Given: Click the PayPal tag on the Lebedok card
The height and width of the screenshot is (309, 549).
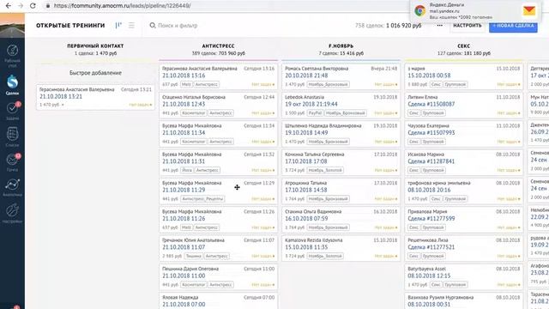Looking at the screenshot, I should coord(315,113).
